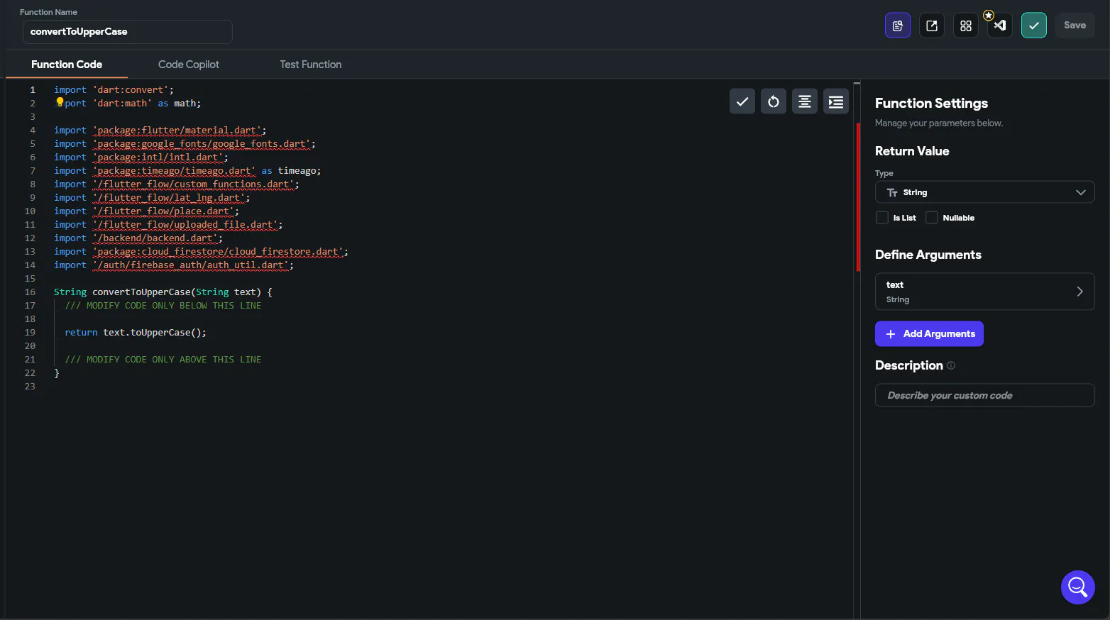The height and width of the screenshot is (620, 1110).
Task: Click the copy code icon in top bar
Action: click(898, 26)
